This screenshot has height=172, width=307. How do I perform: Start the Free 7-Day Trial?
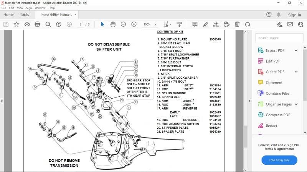click(279, 160)
